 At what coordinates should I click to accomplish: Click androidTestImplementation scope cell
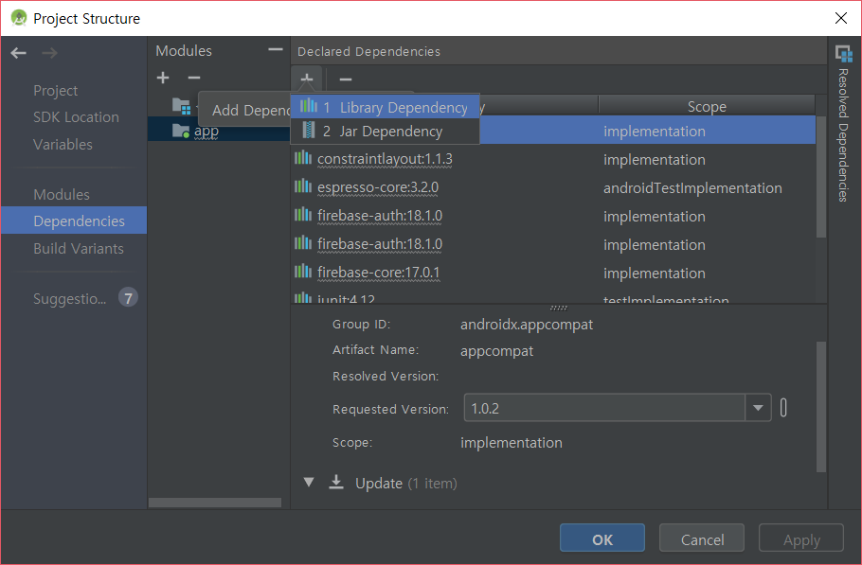(x=692, y=187)
